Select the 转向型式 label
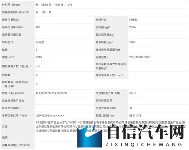Screen dimensions: 189x150 (x=8, y=42)
